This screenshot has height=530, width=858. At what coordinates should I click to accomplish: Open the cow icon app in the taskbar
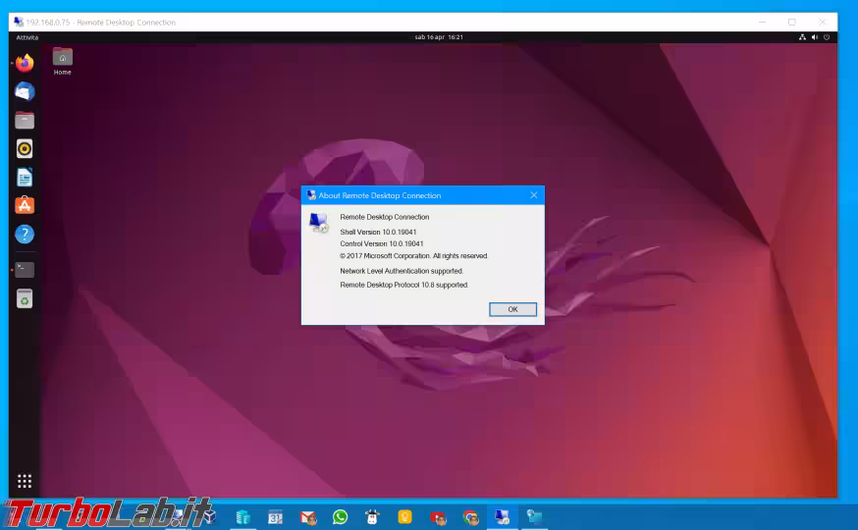373,517
